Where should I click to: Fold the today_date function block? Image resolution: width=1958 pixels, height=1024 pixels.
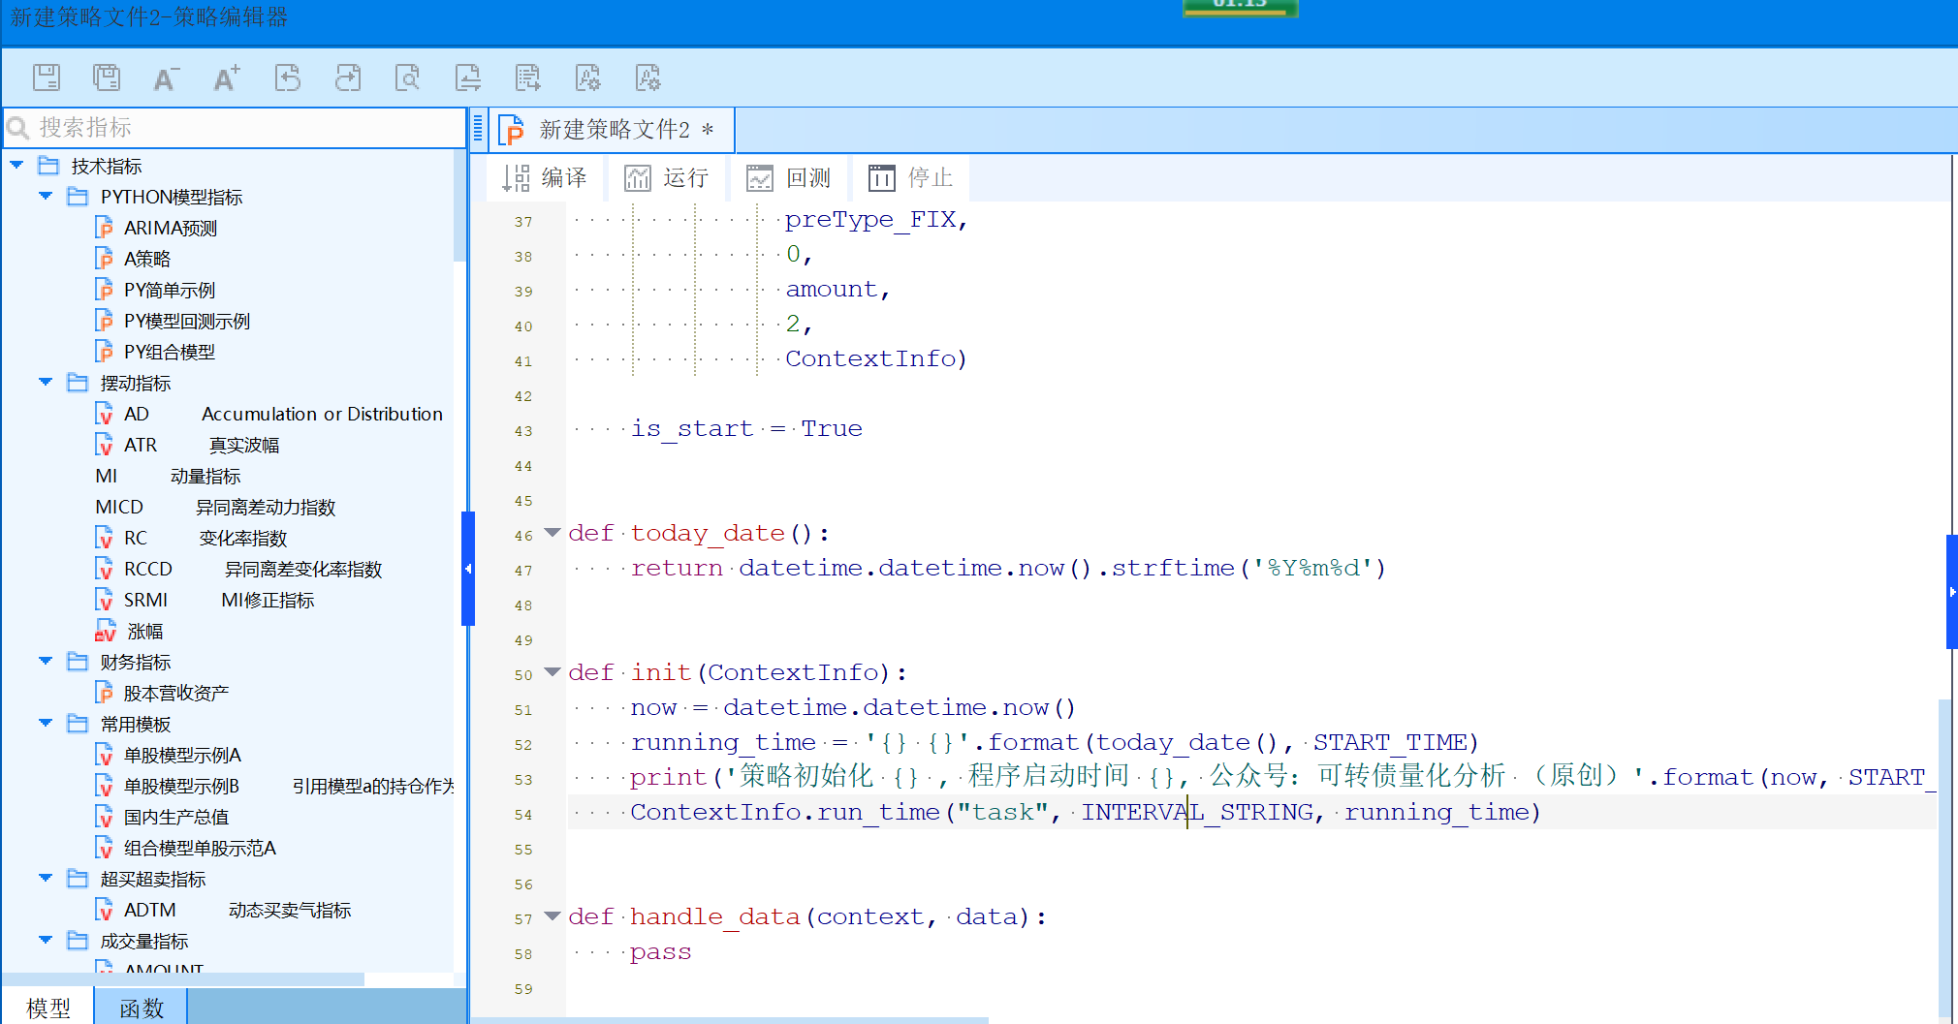click(x=553, y=533)
